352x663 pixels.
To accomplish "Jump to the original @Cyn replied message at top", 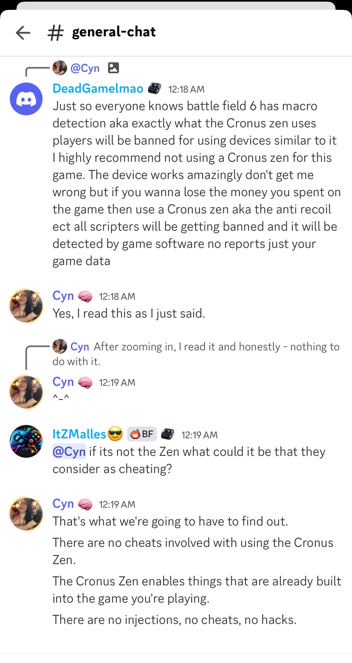I will coord(86,68).
